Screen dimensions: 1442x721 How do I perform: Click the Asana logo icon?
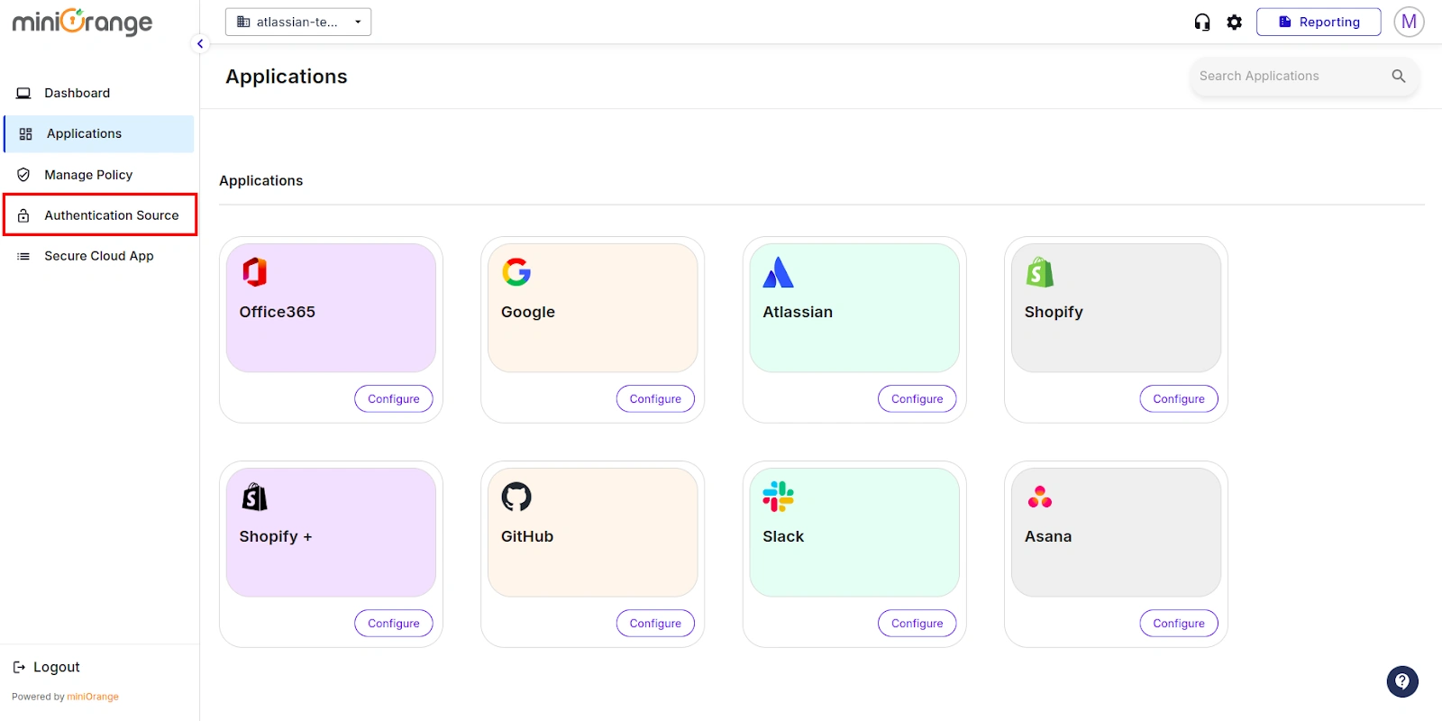1040,497
